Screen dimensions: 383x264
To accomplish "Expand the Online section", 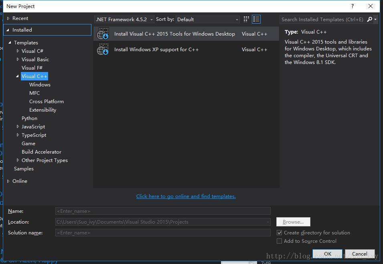I will [x=8, y=181].
